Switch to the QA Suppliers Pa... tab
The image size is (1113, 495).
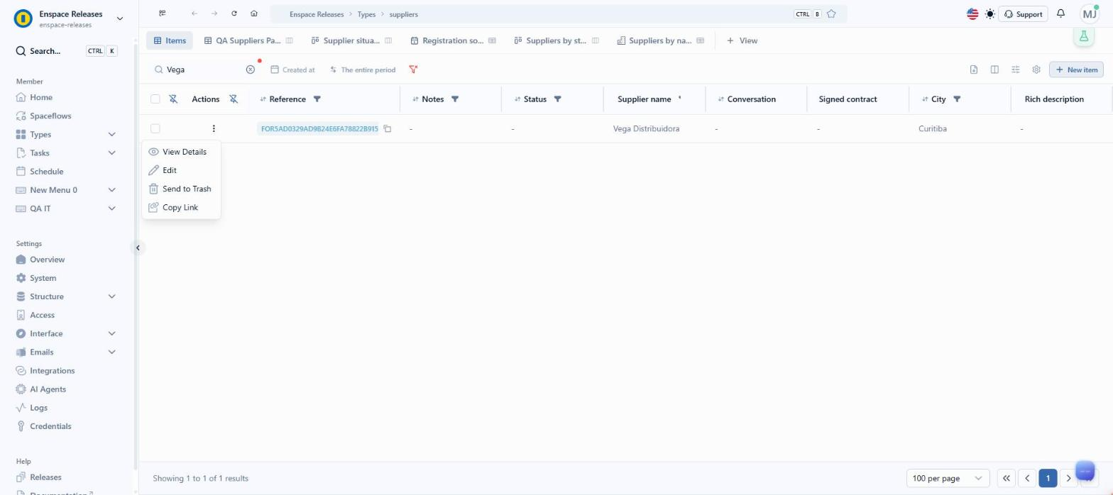click(x=248, y=40)
